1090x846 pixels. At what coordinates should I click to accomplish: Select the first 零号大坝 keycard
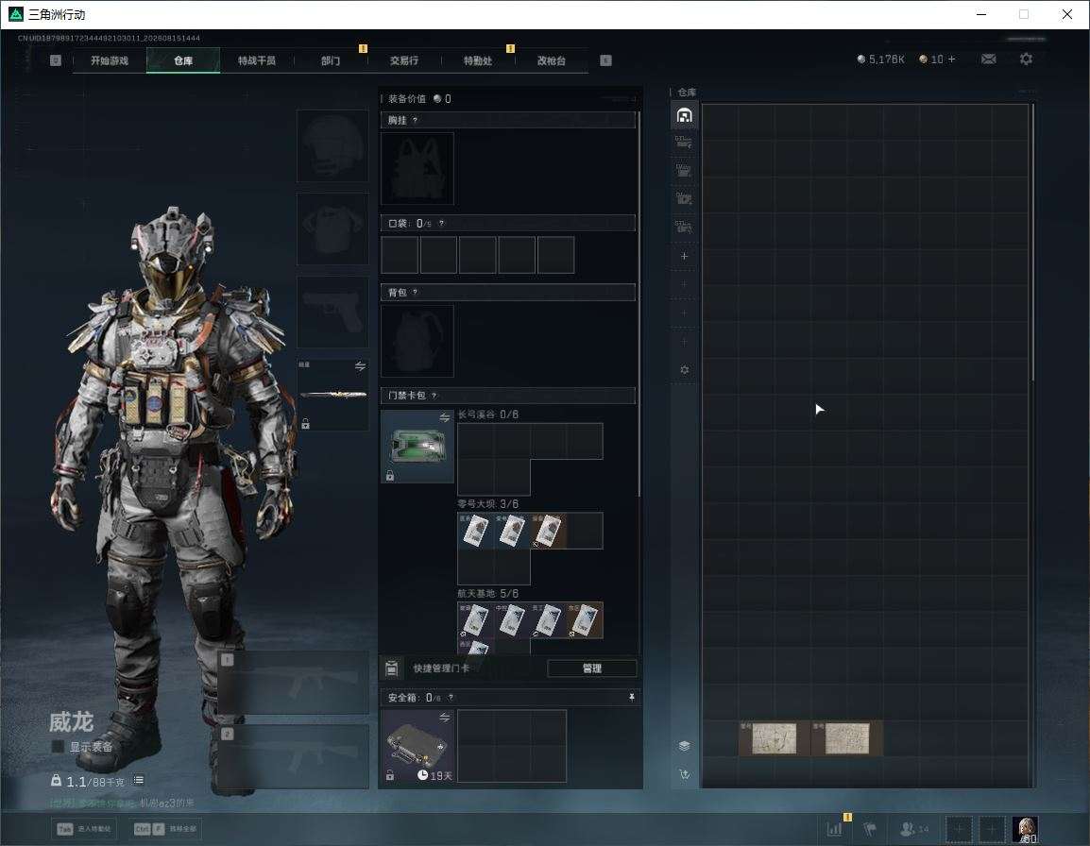(475, 531)
